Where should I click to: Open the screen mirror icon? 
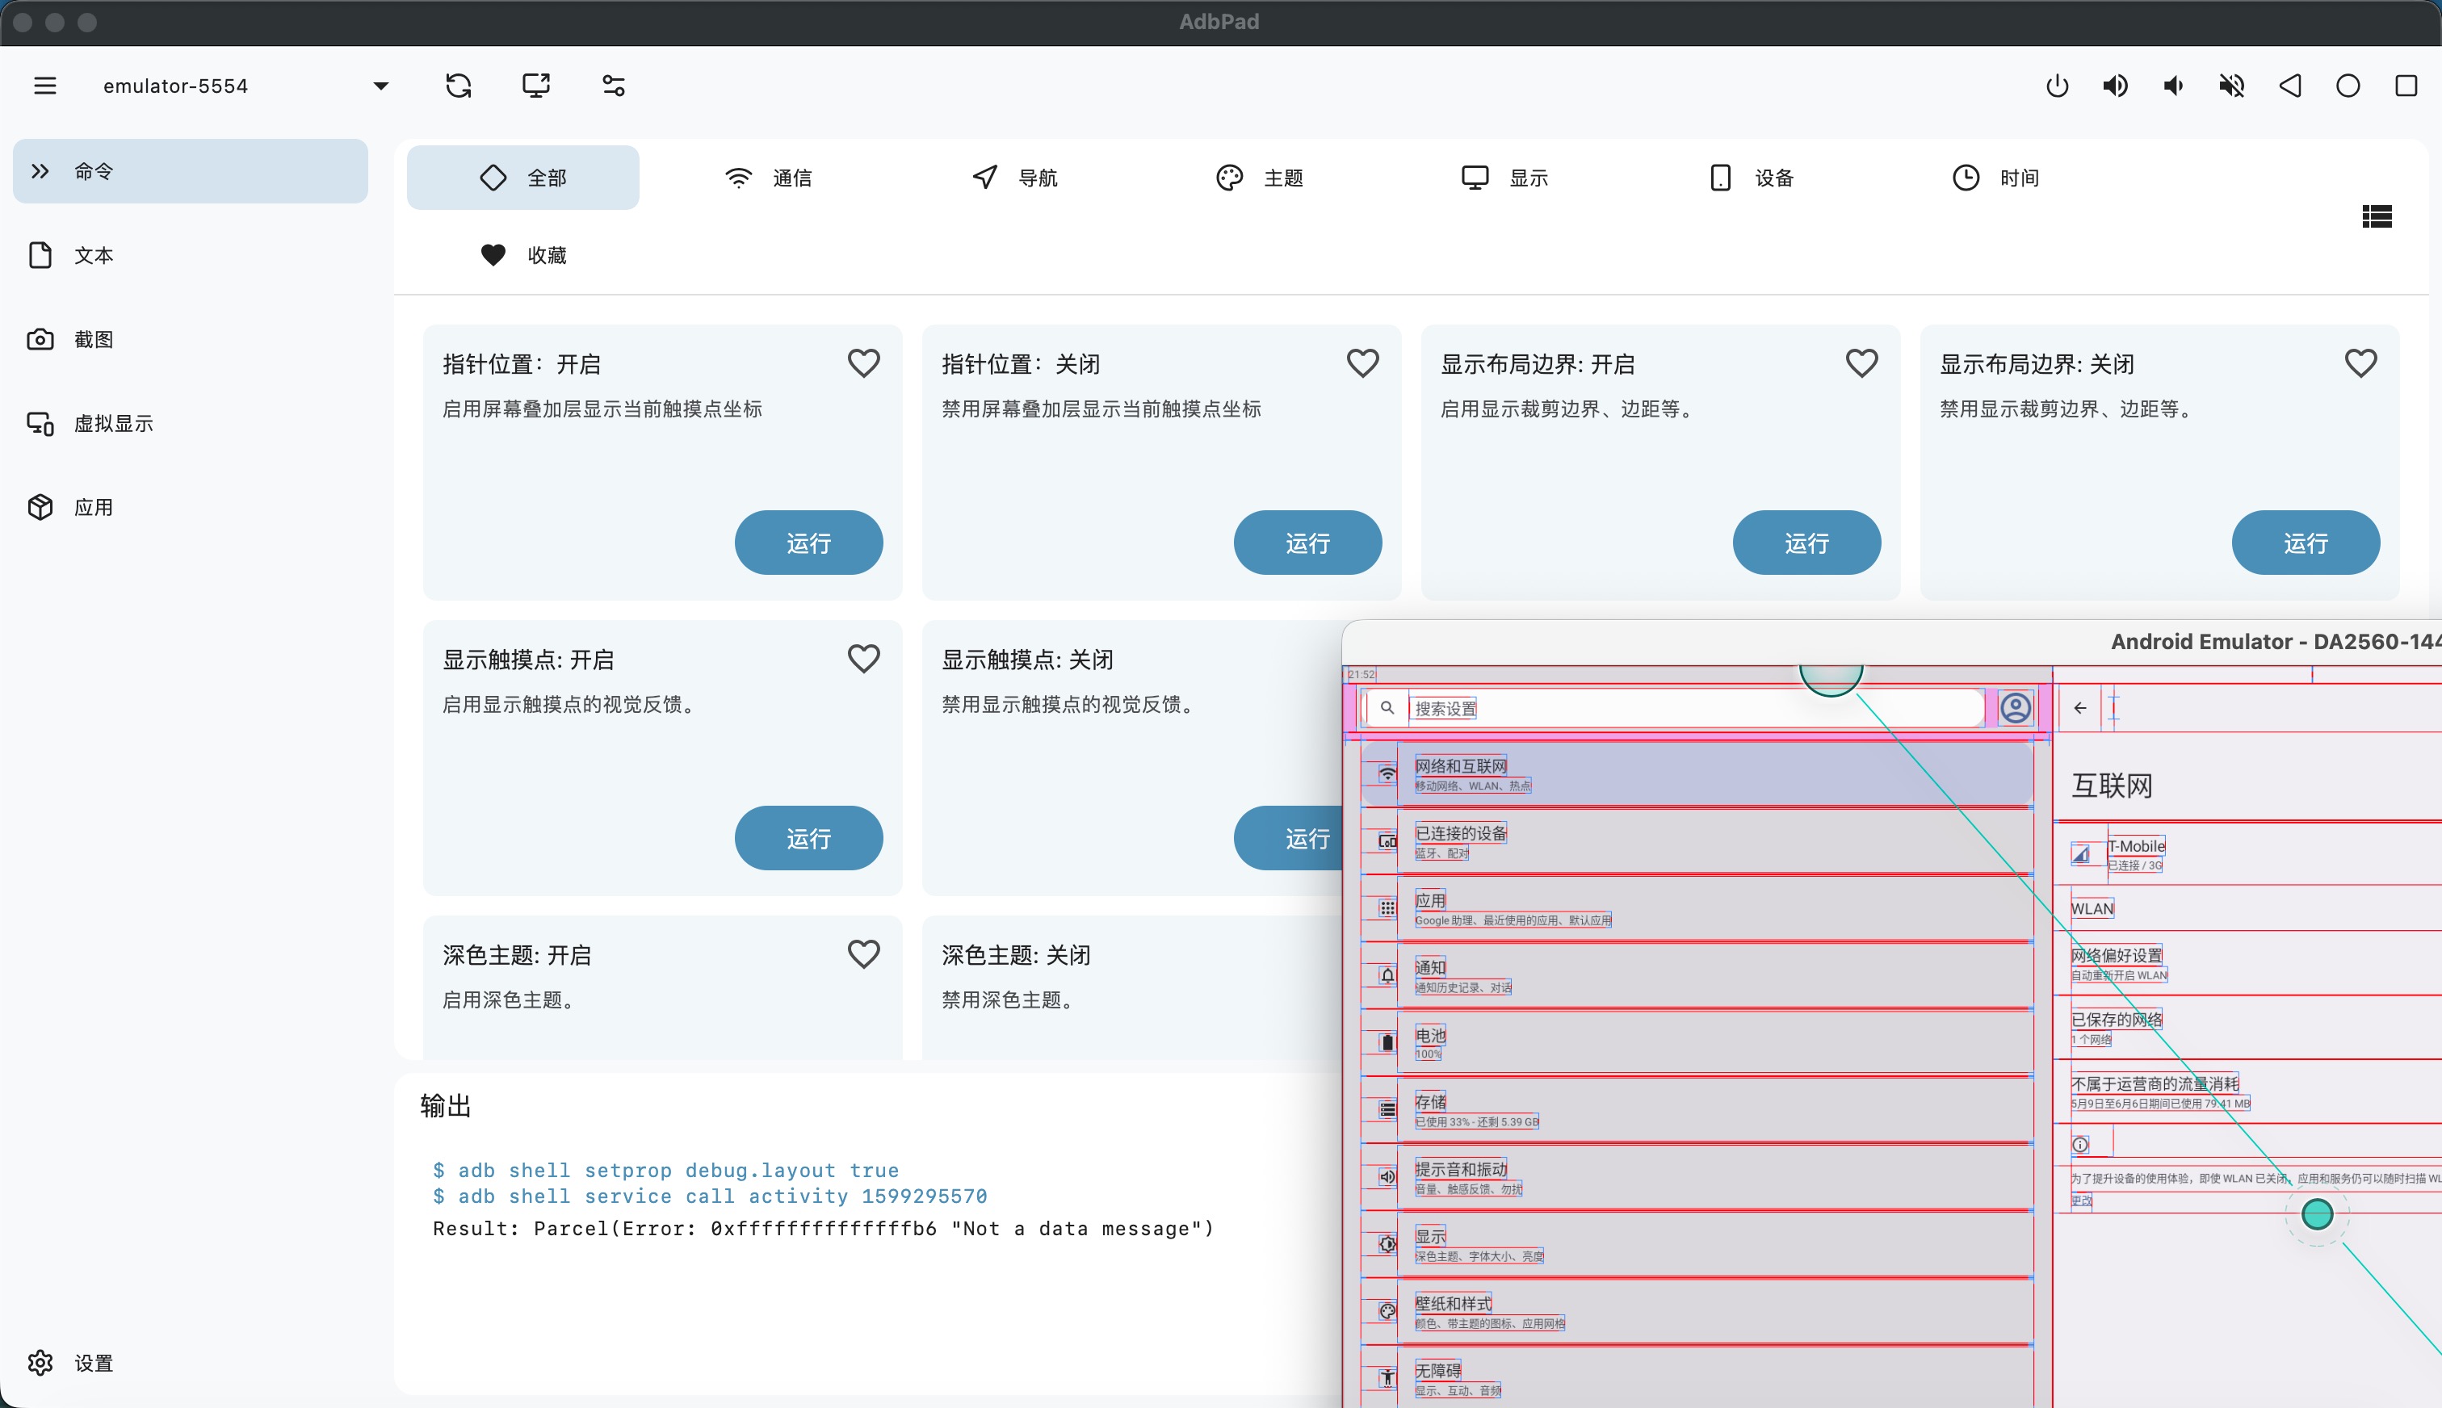535,86
